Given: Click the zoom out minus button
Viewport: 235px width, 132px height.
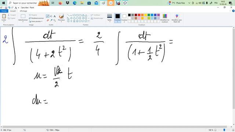Looking at the screenshot, I should click(216, 130).
